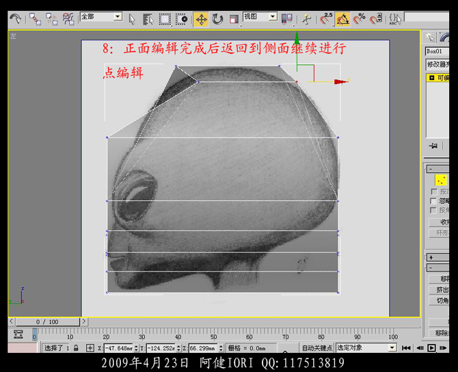
Task: Activate the Select and Rotate tool
Action: 217,20
